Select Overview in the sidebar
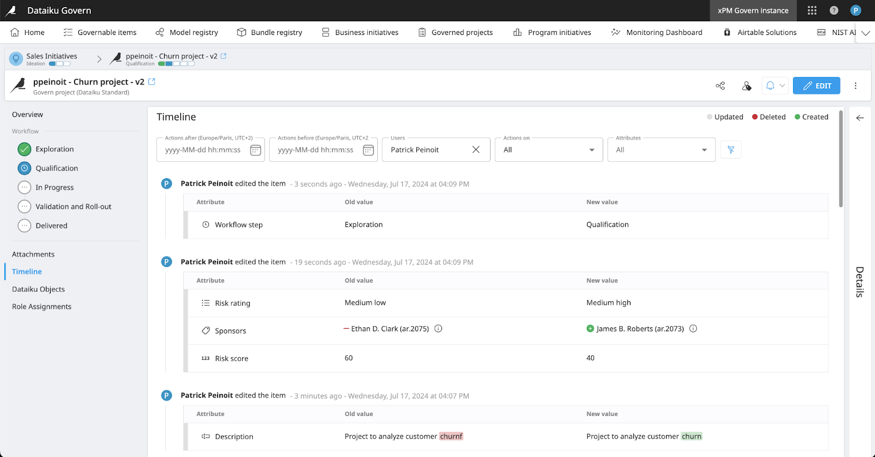 tap(27, 114)
